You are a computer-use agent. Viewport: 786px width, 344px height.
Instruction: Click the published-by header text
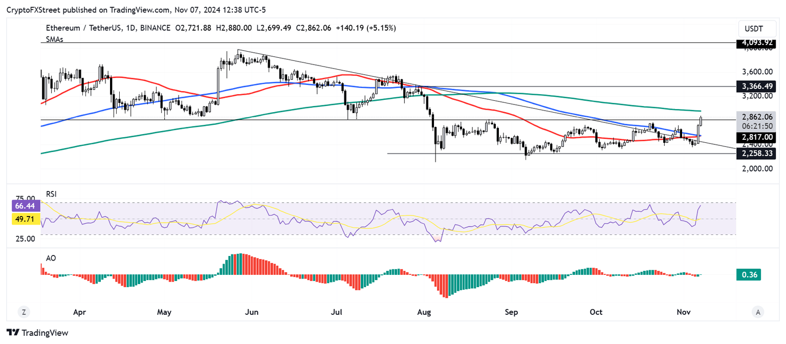coord(136,10)
